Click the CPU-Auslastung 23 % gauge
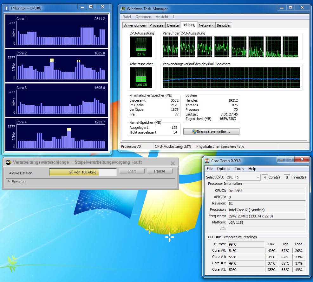Screen dimensions: 313x282 tap(141, 47)
